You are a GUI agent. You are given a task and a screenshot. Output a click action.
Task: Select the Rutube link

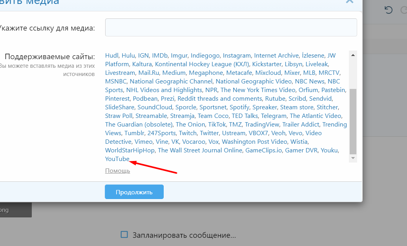[x=275, y=99]
